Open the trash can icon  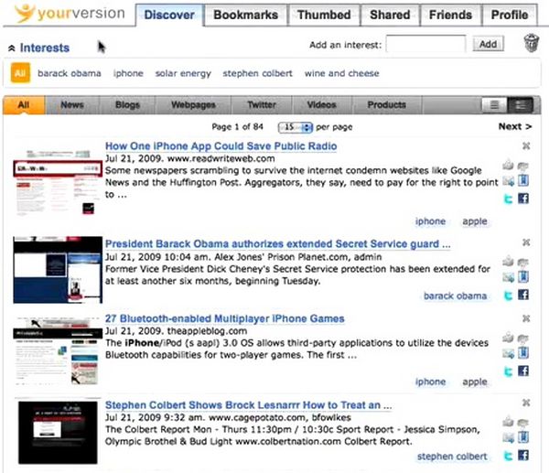point(531,43)
